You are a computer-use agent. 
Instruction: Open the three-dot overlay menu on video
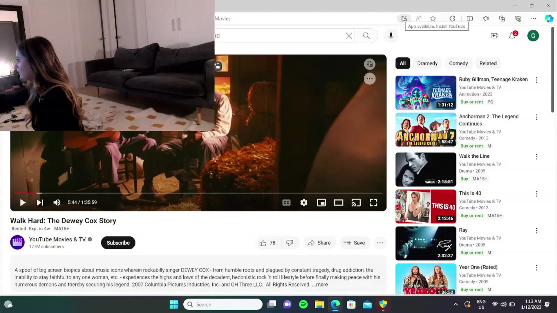point(370,79)
